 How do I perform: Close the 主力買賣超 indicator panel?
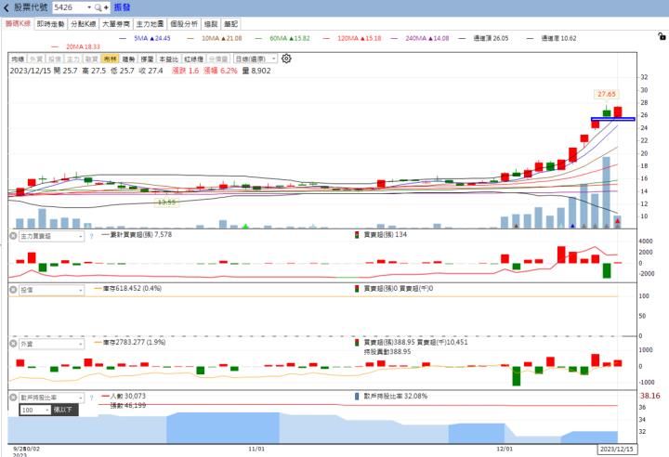point(13,236)
